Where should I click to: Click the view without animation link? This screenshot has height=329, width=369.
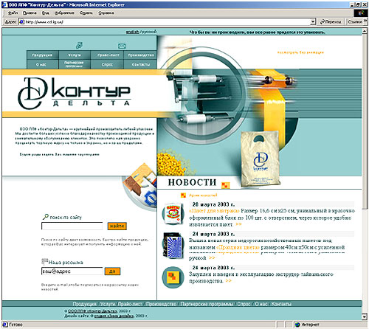coord(300,52)
